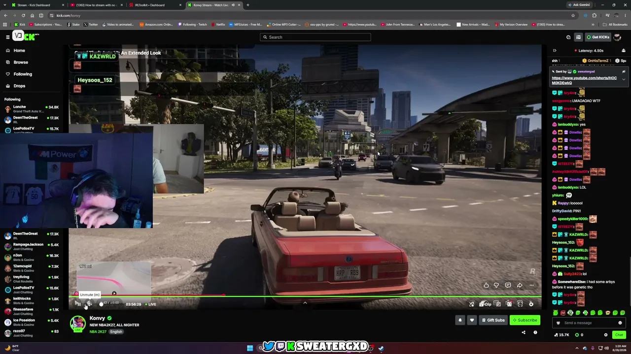This screenshot has width=631, height=354.
Task: Open Browse in the sidebar
Action: pyautogui.click(x=20, y=62)
